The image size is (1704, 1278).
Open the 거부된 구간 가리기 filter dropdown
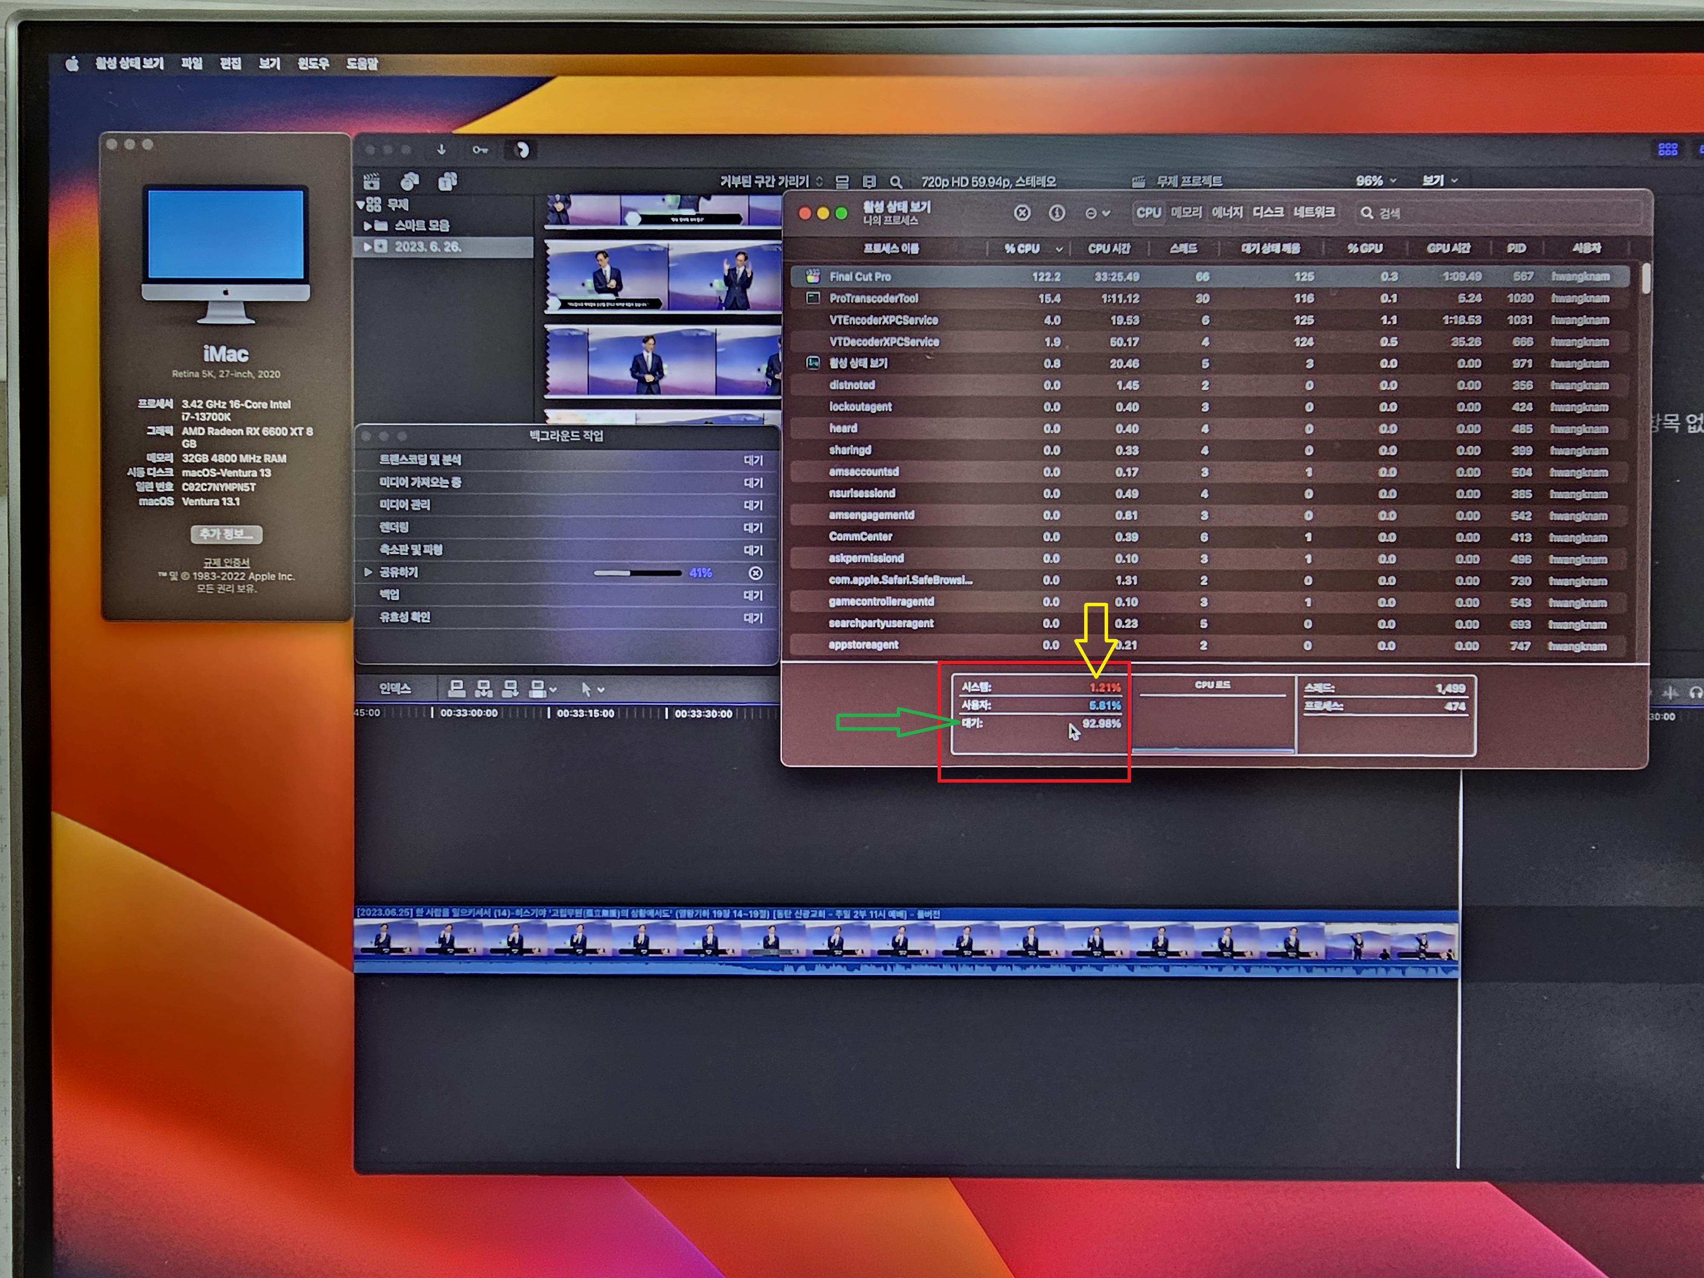(771, 181)
